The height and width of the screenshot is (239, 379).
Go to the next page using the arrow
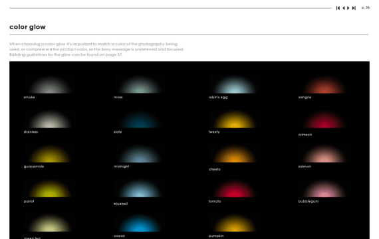(x=348, y=8)
